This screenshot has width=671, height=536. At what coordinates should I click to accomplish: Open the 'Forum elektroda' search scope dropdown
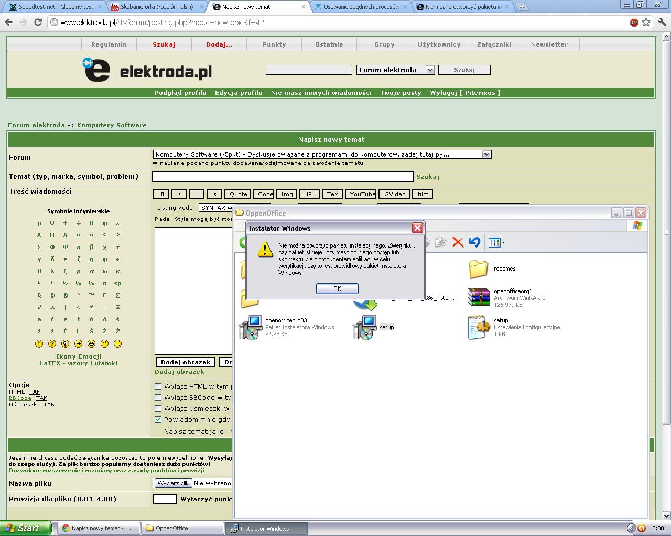pyautogui.click(x=396, y=70)
